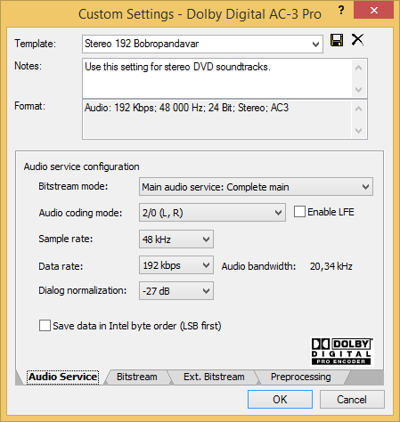Image resolution: width=400 pixels, height=422 pixels.
Task: Check Save data in Intel byte order
Action: click(45, 326)
